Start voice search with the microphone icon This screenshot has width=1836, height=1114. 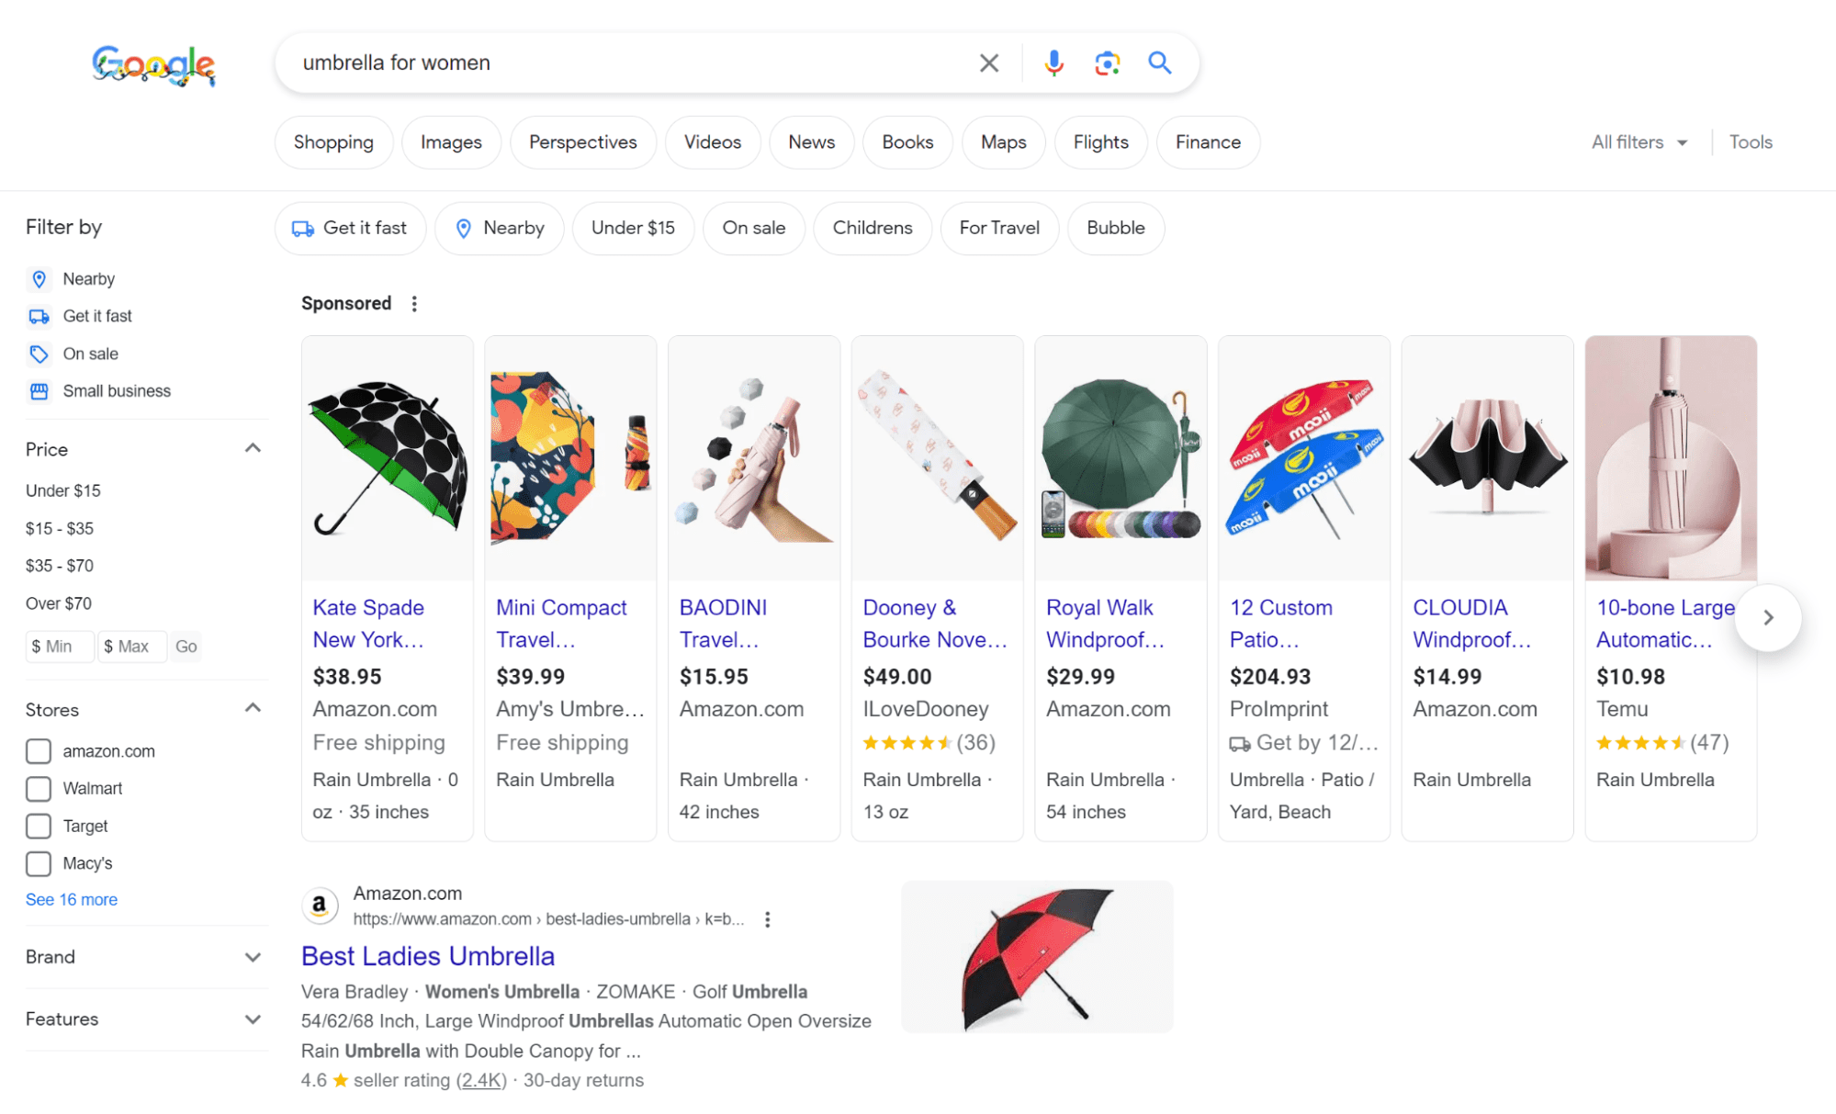pos(1053,63)
